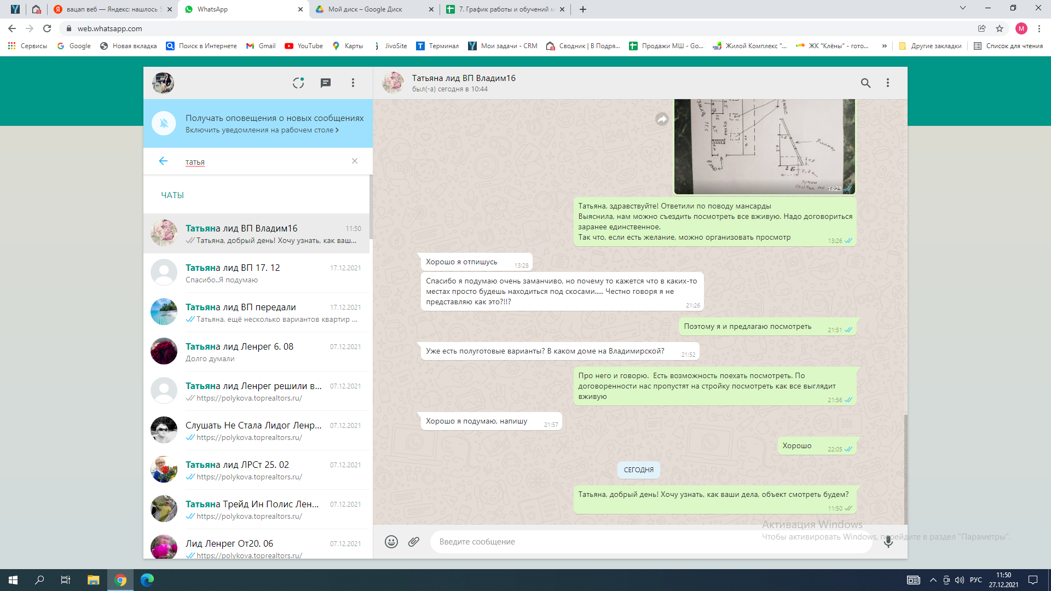The height and width of the screenshot is (591, 1051).
Task: Click the muted bell notification icon
Action: tap(164, 123)
